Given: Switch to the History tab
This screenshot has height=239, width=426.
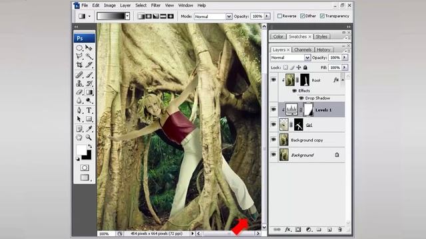Looking at the screenshot, I should (x=323, y=50).
